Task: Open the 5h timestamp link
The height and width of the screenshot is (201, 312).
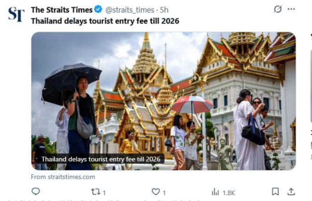Action: coord(164,10)
